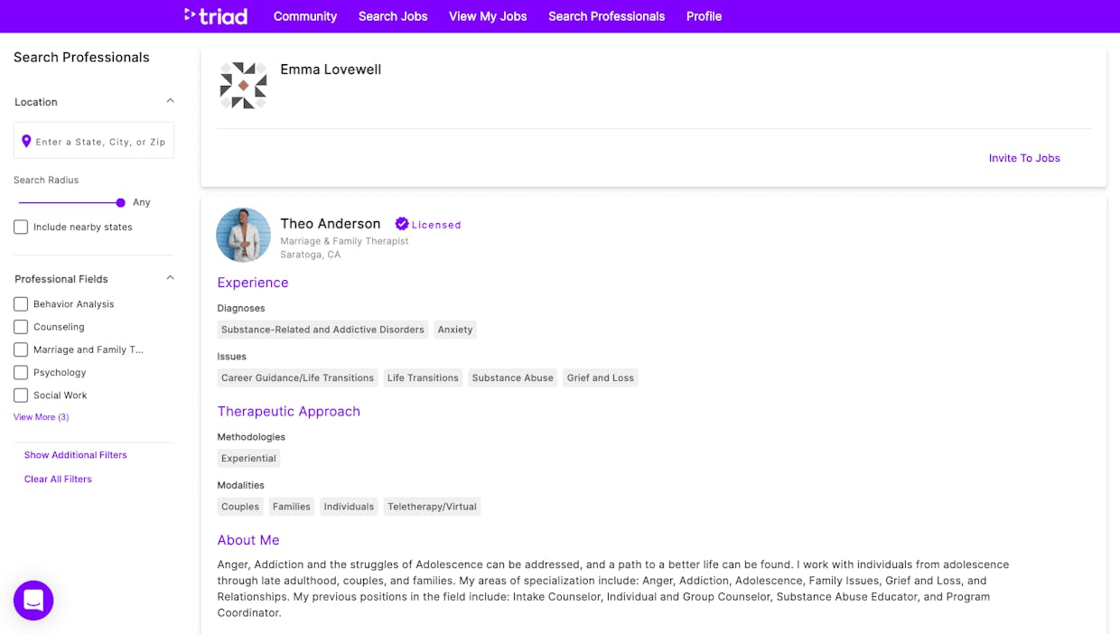Click the About Me heading
Screen dimensions: 1120x634
tap(248, 540)
